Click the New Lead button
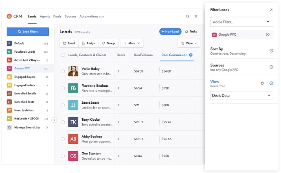This screenshot has width=281, height=173. click(x=170, y=32)
